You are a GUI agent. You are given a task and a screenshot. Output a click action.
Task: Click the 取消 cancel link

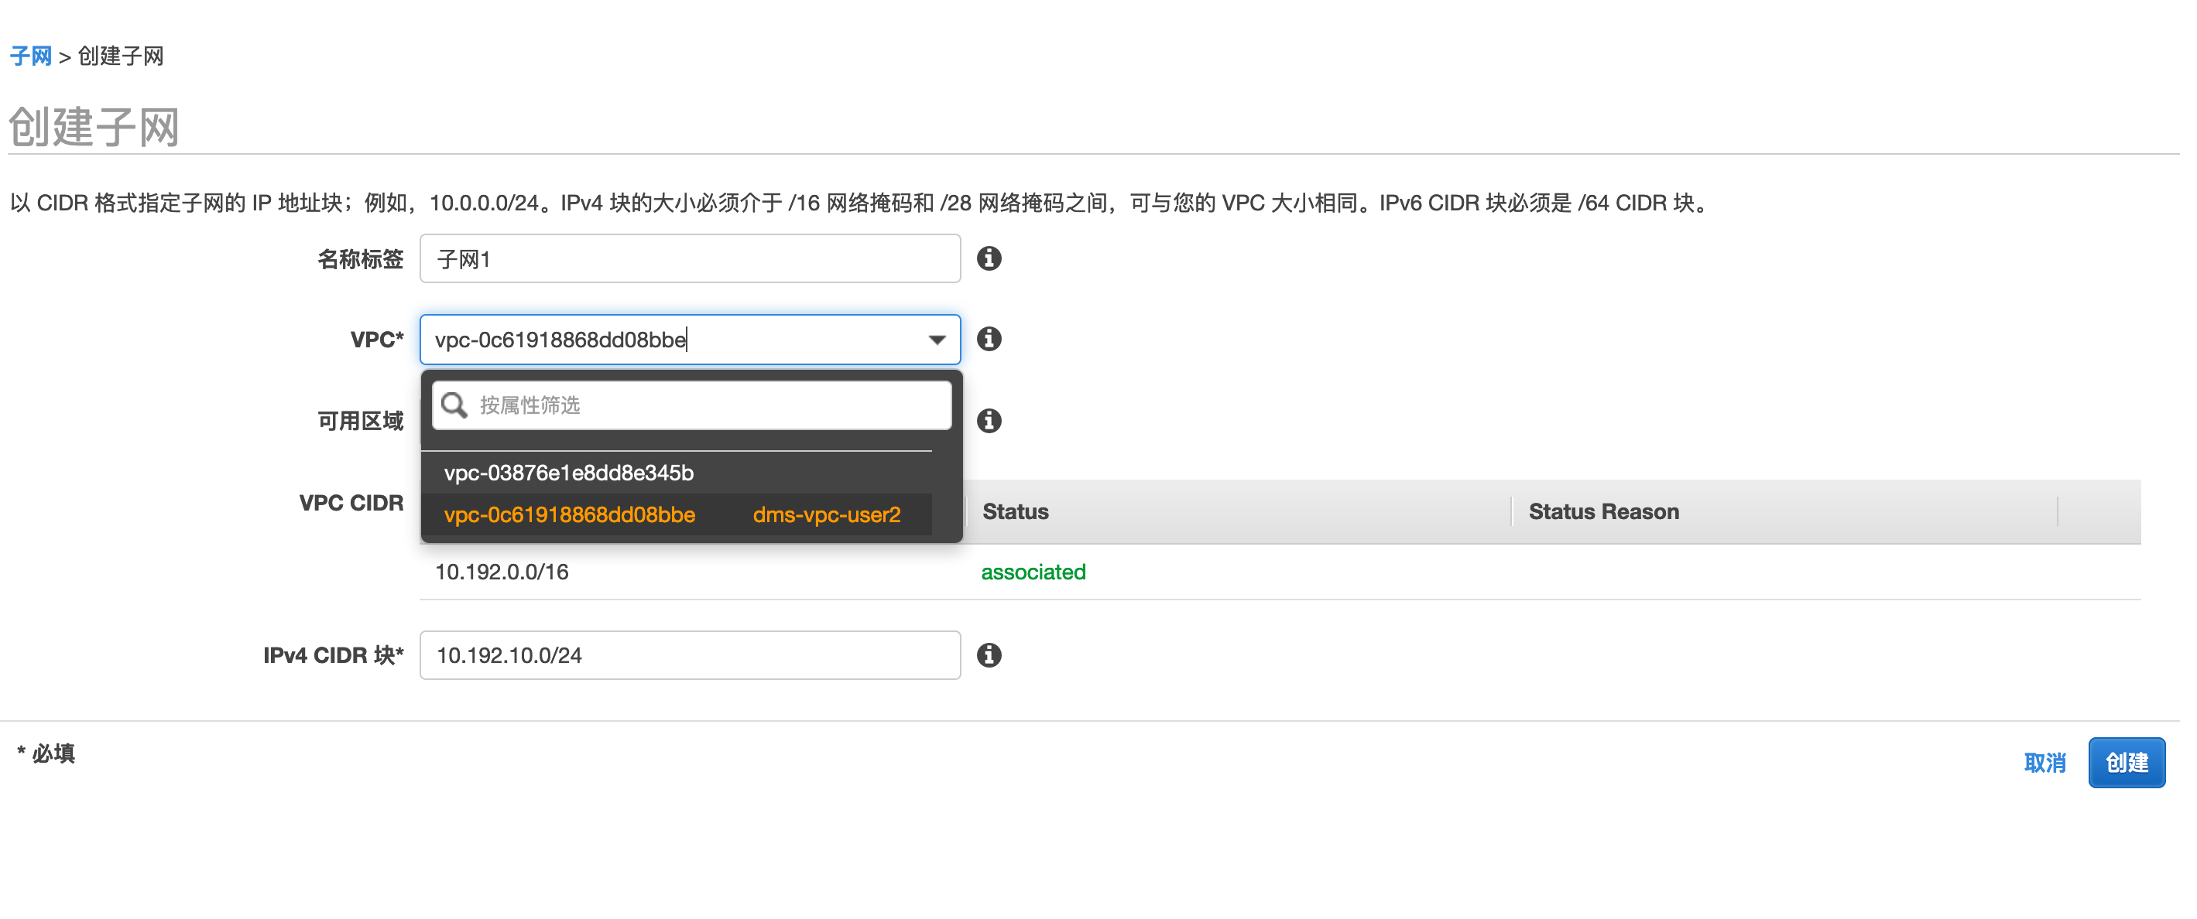pyautogui.click(x=2044, y=762)
